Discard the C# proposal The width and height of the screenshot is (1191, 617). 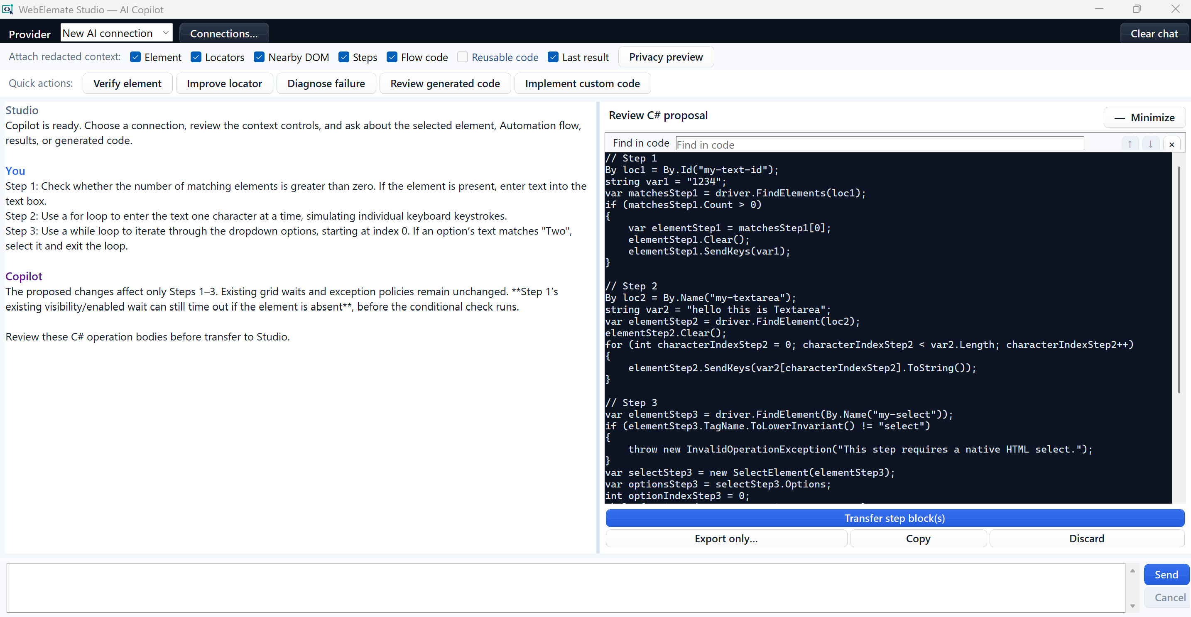click(1086, 539)
